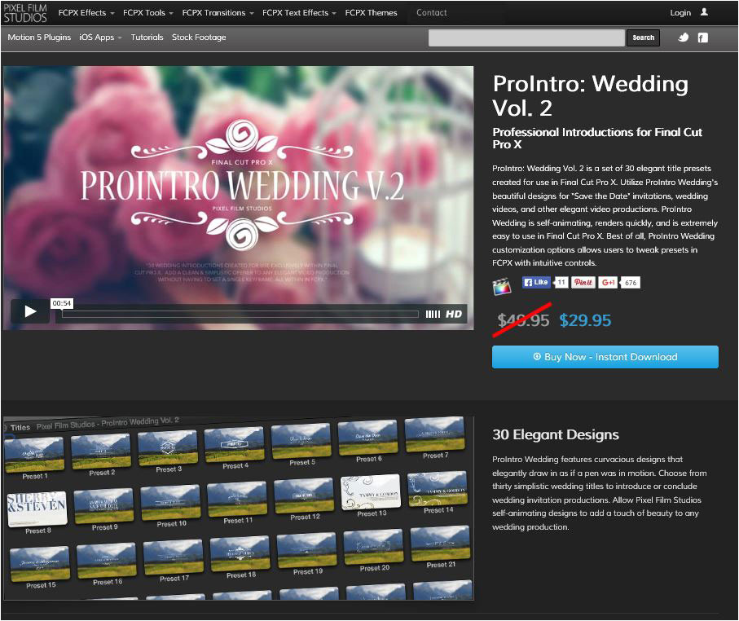Focus the search input field
Image resolution: width=739 pixels, height=621 pixels.
click(526, 37)
